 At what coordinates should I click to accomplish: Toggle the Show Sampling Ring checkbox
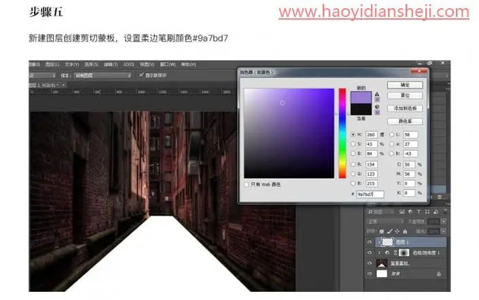coord(141,75)
